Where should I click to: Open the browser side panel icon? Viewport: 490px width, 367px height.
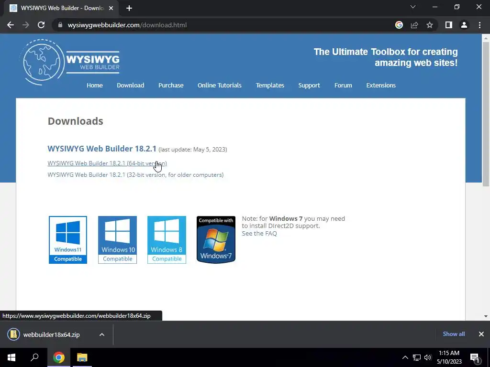(449, 25)
